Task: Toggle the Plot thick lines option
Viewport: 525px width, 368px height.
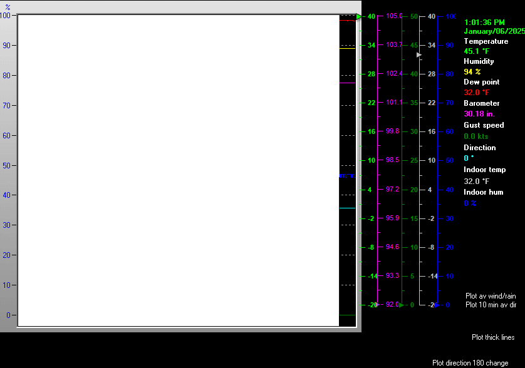Action: [493, 337]
